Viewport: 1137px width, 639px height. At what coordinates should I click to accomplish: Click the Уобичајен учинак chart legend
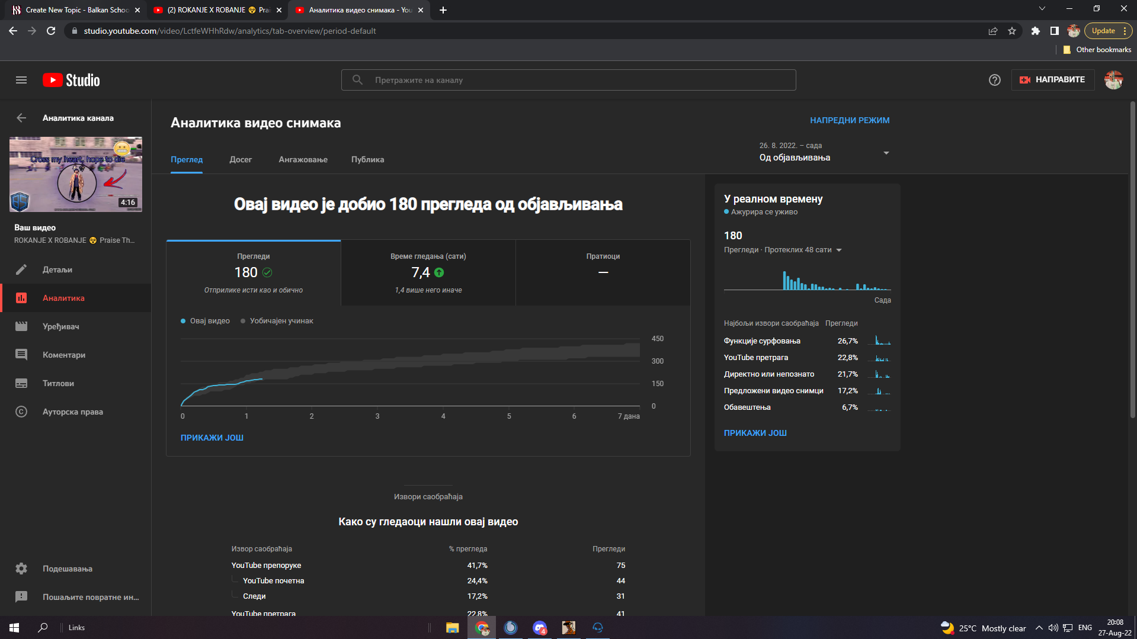pos(277,321)
